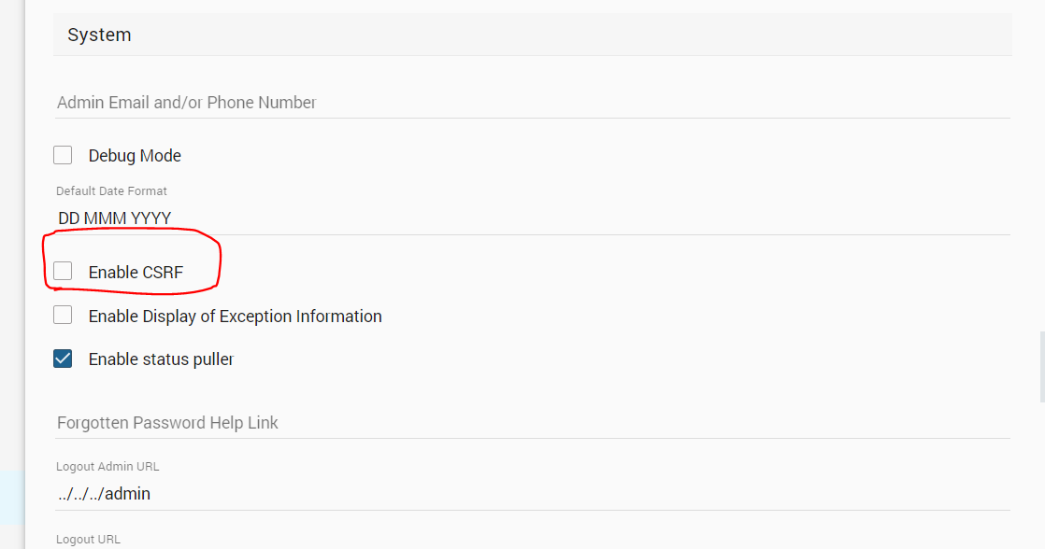Click the vertical scrollbar thumb on the right
Viewport: 1045px width, 549px height.
[1041, 366]
